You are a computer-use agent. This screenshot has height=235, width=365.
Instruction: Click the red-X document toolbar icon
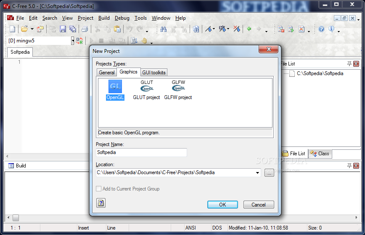302,29
